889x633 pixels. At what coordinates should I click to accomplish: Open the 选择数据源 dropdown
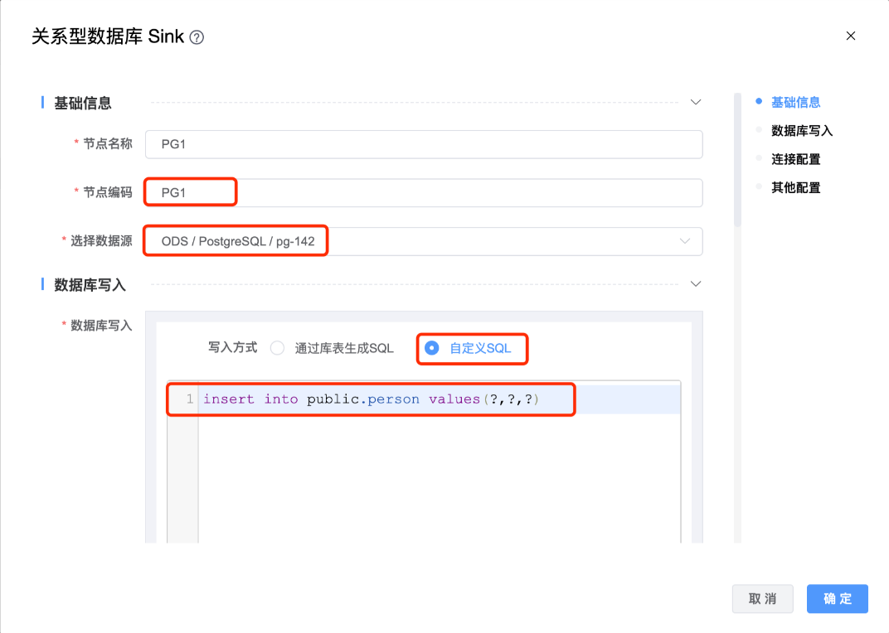(685, 241)
